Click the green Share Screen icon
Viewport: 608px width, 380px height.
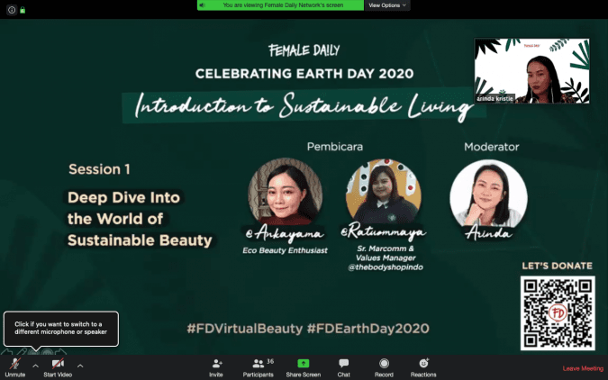pyautogui.click(x=304, y=365)
